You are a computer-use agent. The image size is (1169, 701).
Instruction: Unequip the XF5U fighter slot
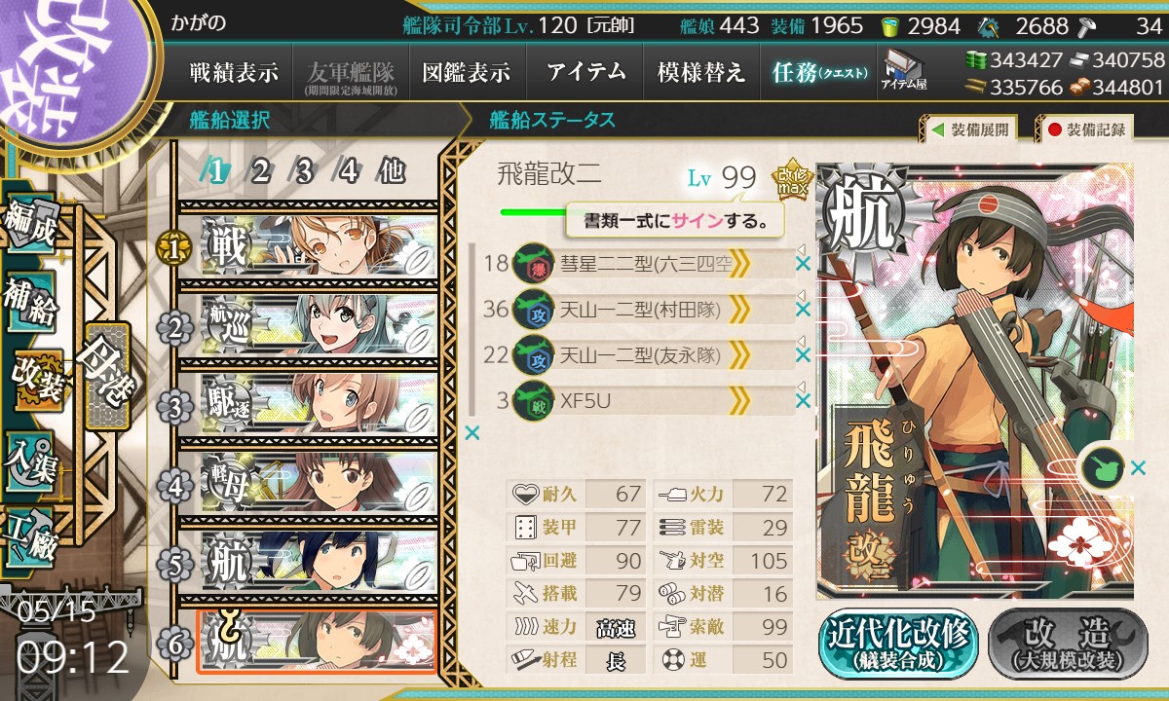tap(803, 399)
